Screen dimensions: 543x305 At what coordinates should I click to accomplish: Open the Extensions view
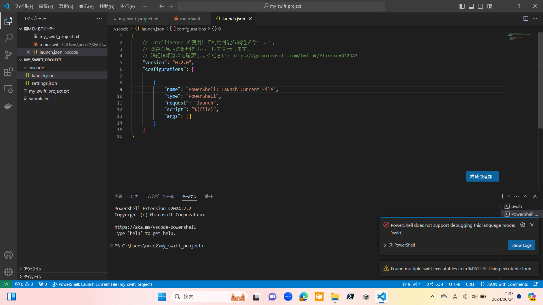(8, 72)
